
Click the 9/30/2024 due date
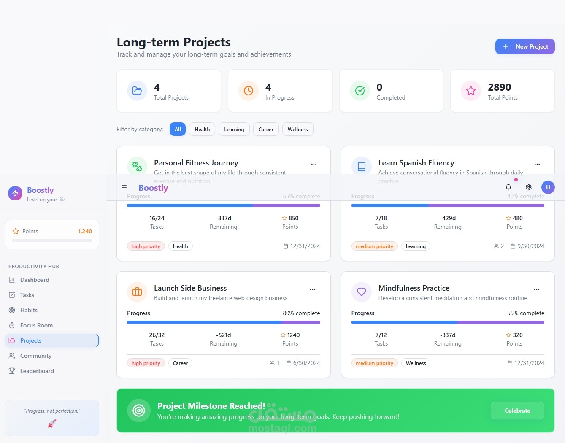click(531, 246)
